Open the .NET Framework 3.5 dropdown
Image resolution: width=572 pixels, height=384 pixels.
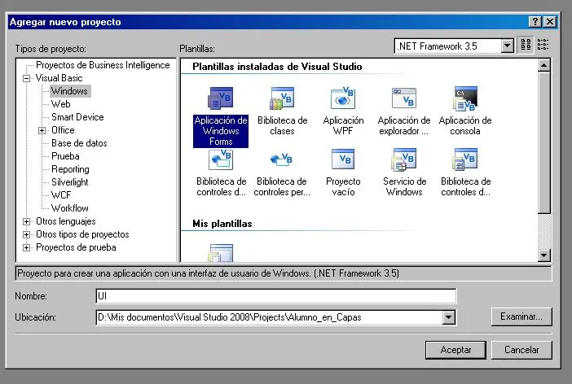[x=507, y=46]
